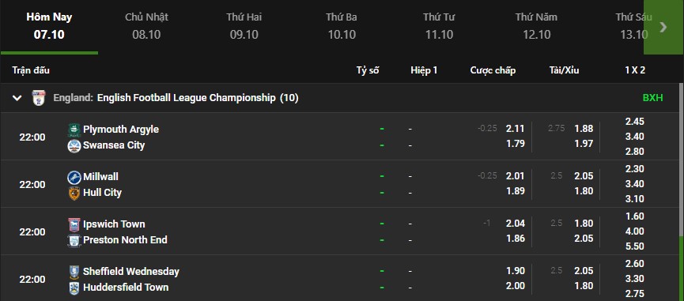Image resolution: width=684 pixels, height=301 pixels.
Task: Switch to the Chủ Nhật 08.10 tab
Action: [x=146, y=26]
